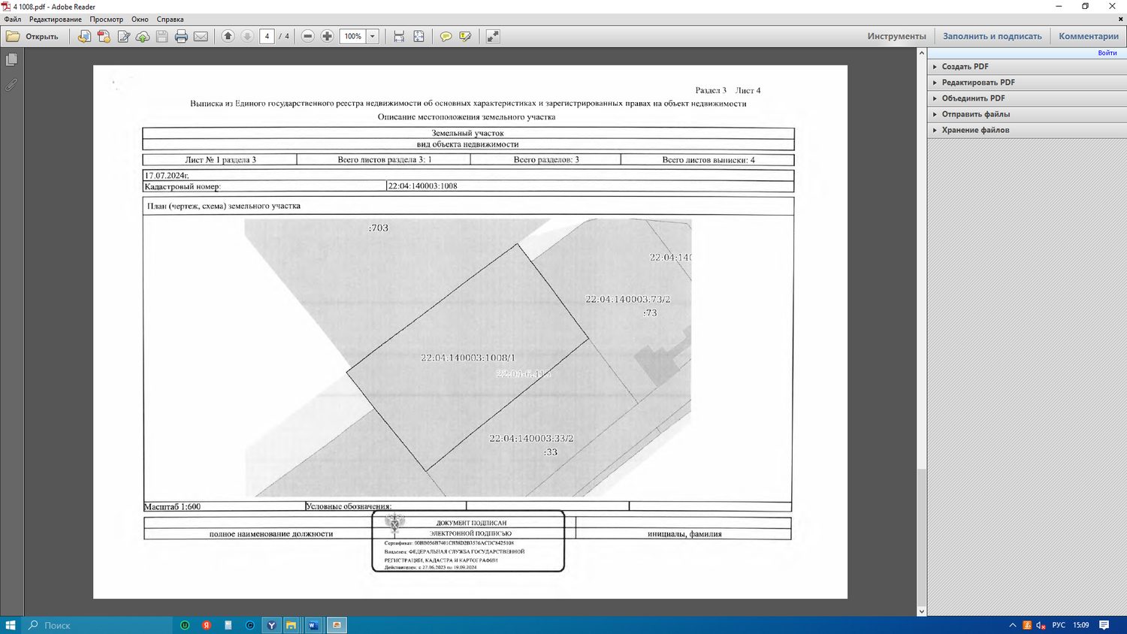The image size is (1127, 634).
Task: Switch to read mode with the expand-arrows icon
Action: (x=493, y=36)
